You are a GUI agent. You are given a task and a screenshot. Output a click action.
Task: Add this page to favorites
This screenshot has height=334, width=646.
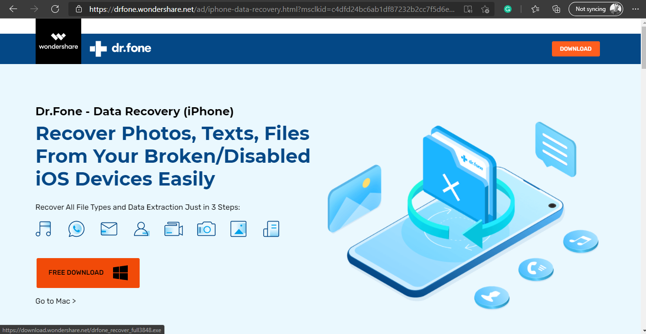click(485, 9)
